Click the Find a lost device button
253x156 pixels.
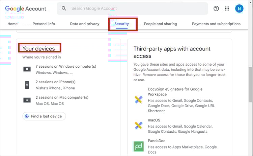[44, 116]
